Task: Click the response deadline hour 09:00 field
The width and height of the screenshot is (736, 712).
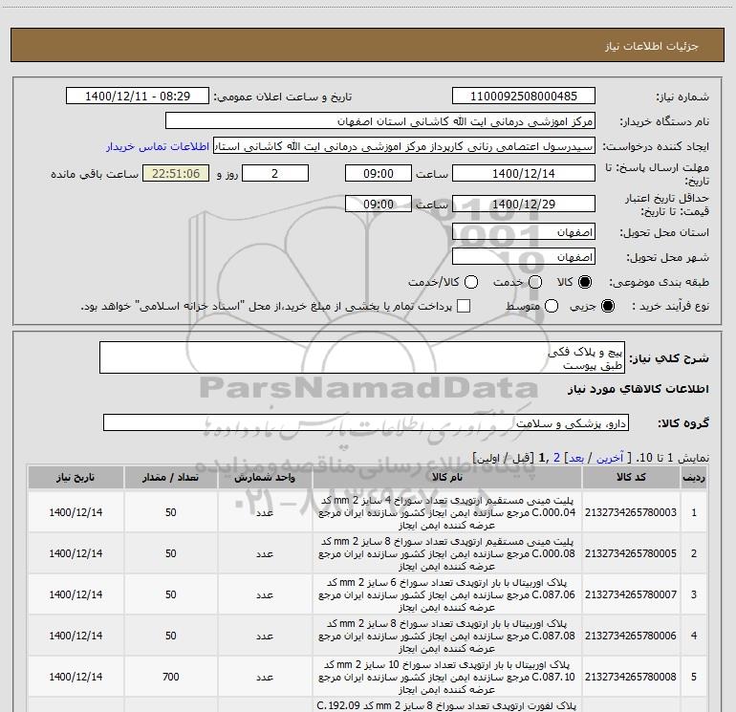Action: tap(379, 173)
